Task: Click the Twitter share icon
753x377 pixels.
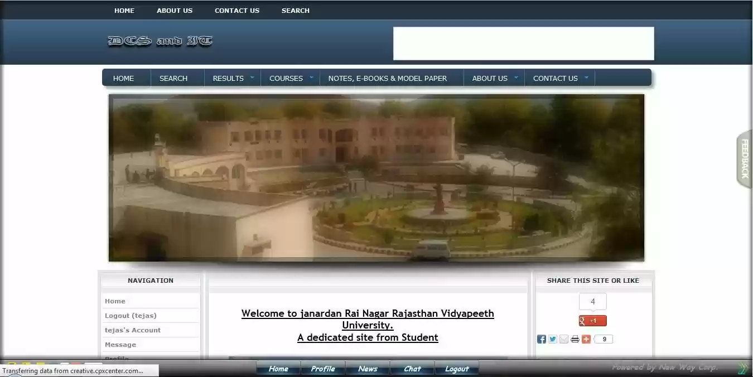Action: [x=552, y=339]
